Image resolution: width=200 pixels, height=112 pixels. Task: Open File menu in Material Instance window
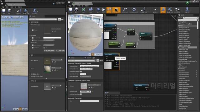[x=3, y=7]
